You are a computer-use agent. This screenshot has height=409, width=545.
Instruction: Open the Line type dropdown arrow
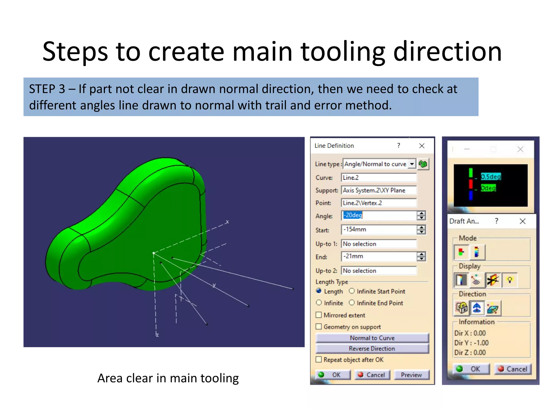[x=412, y=164]
